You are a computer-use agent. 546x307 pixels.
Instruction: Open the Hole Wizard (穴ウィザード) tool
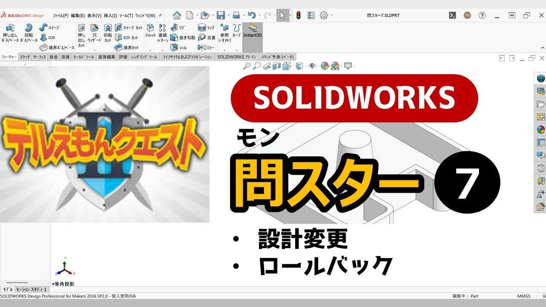tap(95, 33)
